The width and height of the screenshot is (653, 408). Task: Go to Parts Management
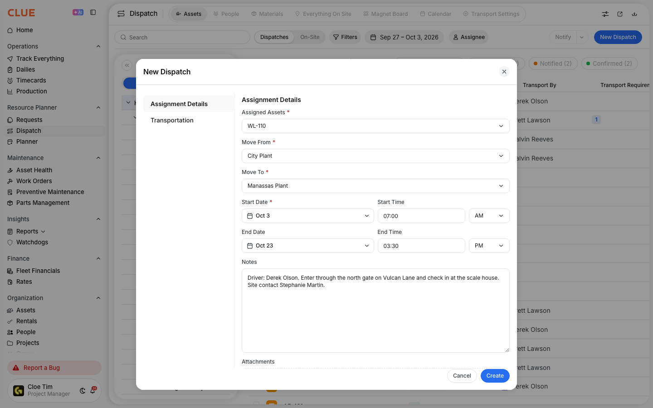pyautogui.click(x=54, y=203)
